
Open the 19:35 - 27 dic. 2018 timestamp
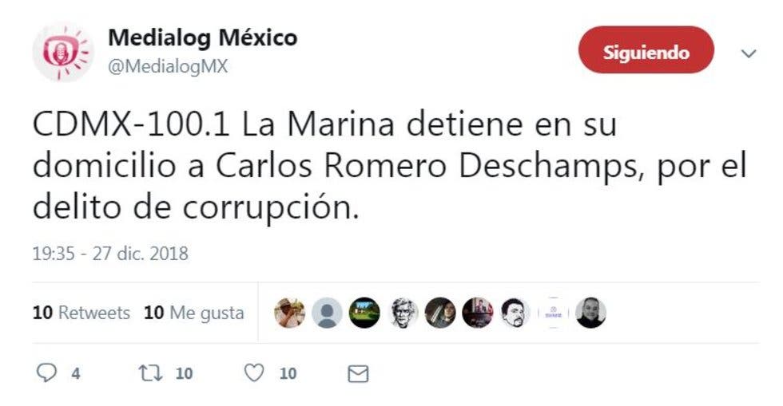coord(110,254)
